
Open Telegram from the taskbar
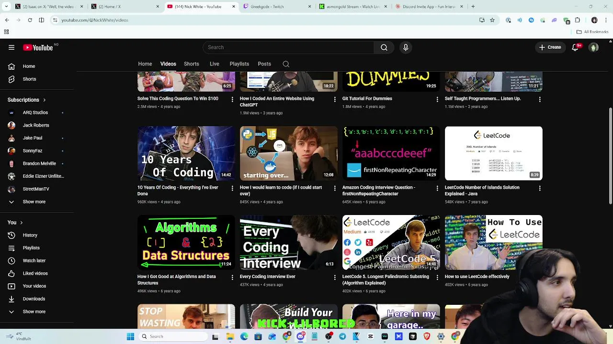(x=342, y=336)
